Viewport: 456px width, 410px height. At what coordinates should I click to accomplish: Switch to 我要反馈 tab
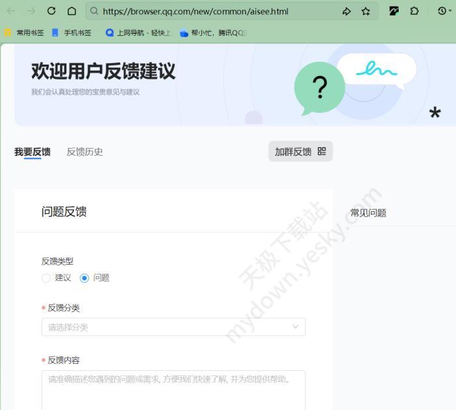33,152
